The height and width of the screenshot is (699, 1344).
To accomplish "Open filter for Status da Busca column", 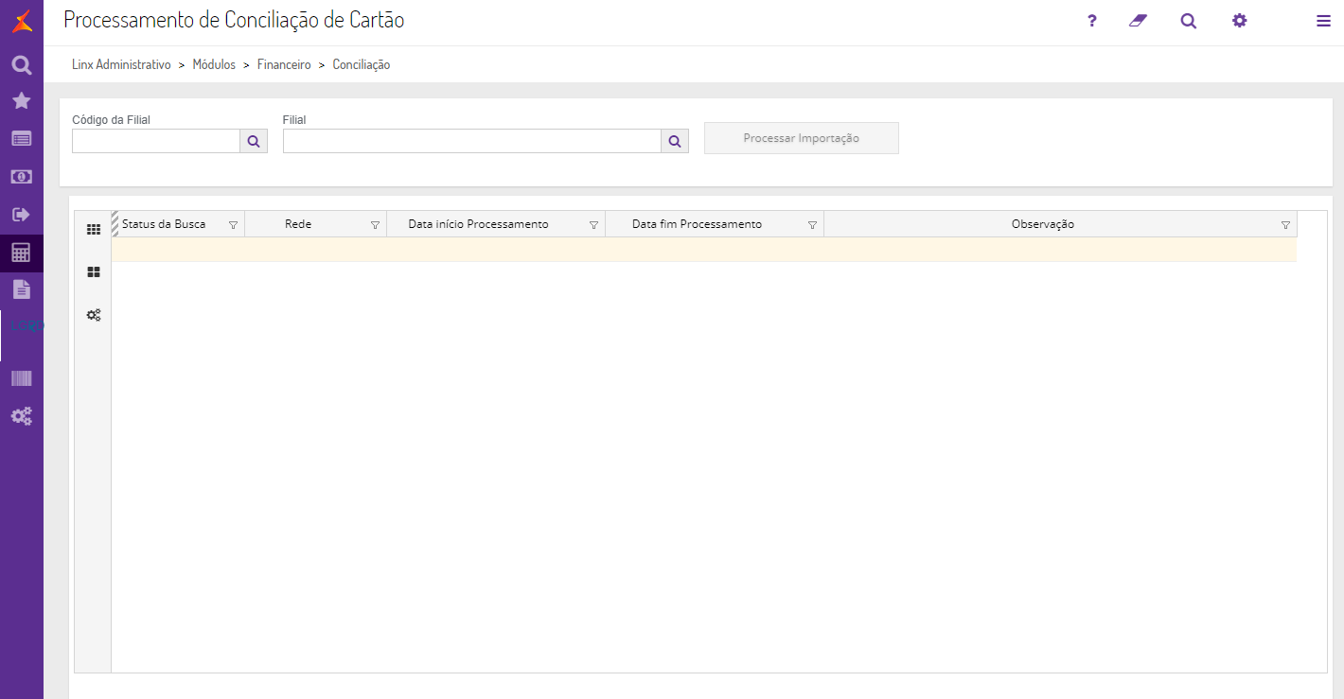I will 233,225.
